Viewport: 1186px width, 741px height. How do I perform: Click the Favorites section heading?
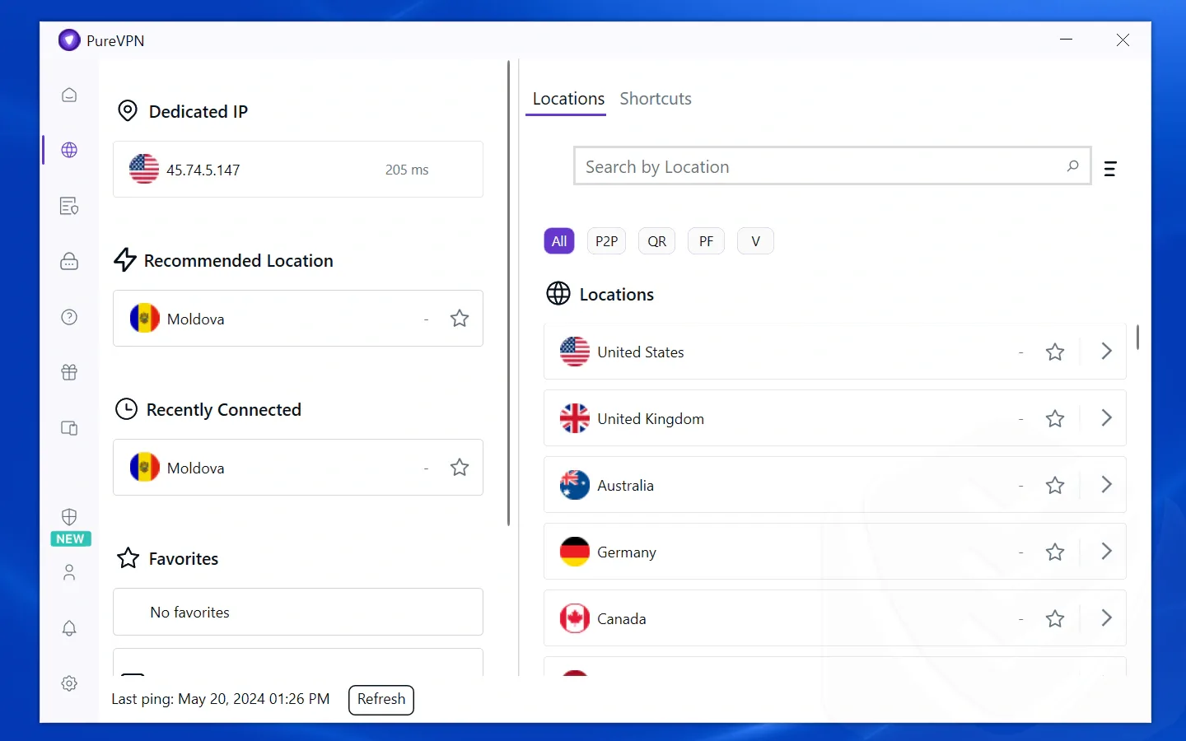184,559
